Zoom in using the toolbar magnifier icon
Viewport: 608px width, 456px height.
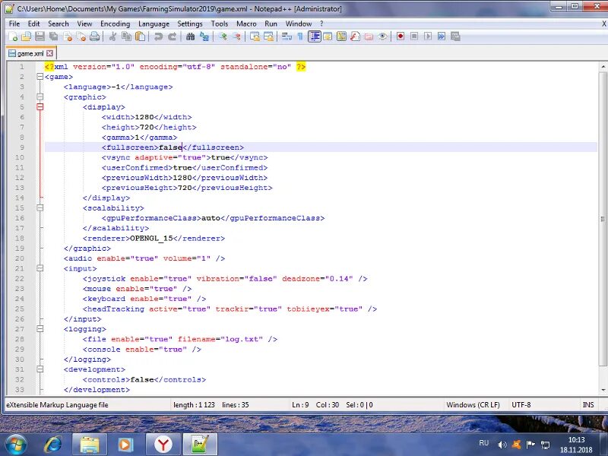223,36
